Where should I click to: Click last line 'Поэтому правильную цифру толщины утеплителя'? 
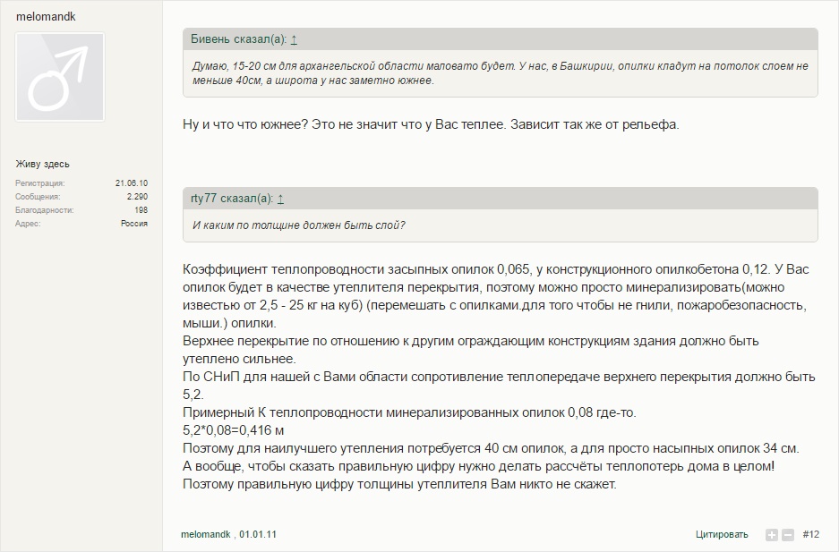tap(399, 484)
